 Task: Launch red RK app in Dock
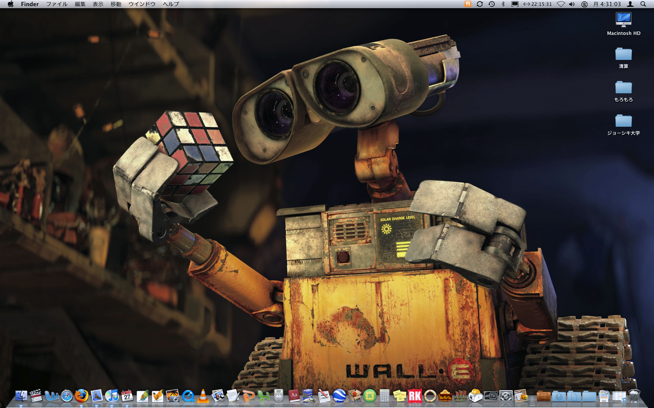coord(415,396)
